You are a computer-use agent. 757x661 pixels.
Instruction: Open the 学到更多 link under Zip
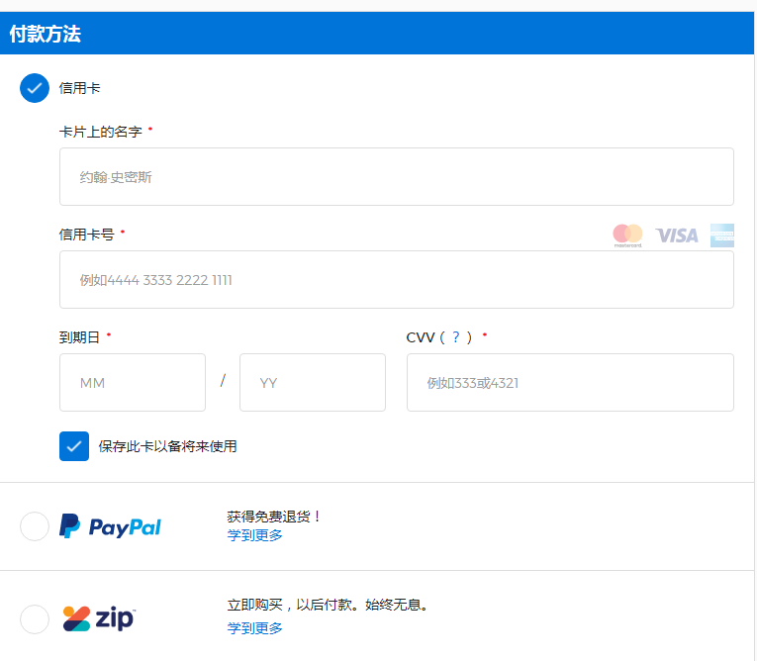point(254,628)
